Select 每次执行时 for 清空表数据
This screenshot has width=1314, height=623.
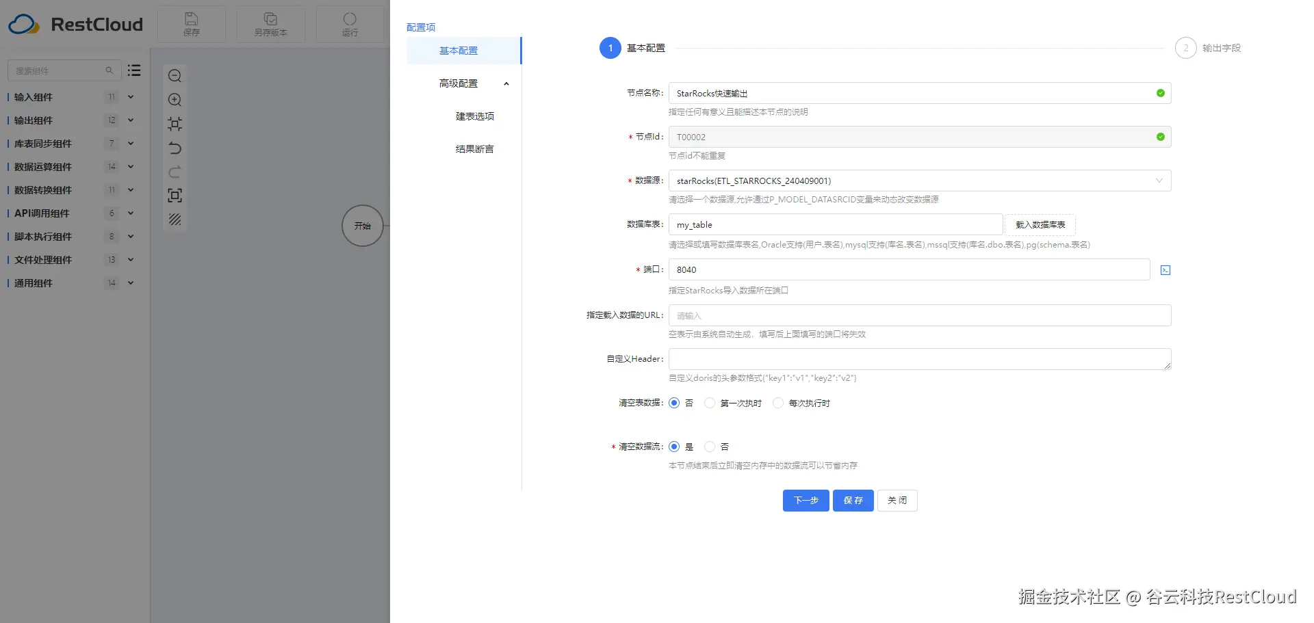pyautogui.click(x=778, y=403)
